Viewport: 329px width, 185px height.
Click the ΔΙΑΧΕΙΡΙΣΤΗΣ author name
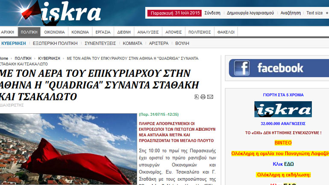(x=12, y=105)
